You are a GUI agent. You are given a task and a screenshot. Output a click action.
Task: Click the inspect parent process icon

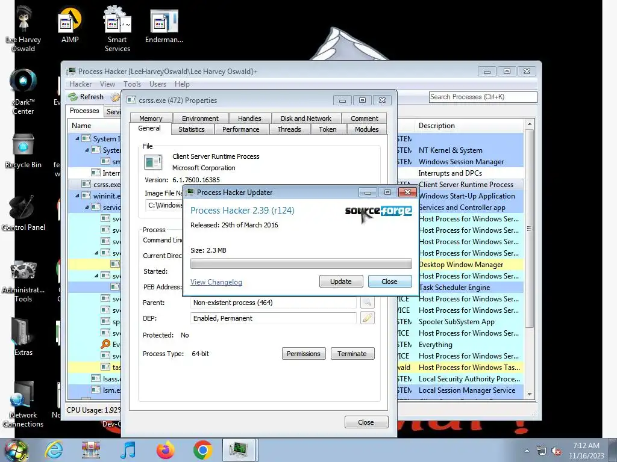[x=368, y=302]
